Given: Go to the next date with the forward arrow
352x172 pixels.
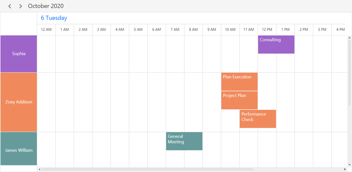Looking at the screenshot, I should click(20, 6).
